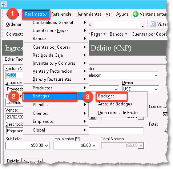Open the Referencia menu

click(x=61, y=14)
